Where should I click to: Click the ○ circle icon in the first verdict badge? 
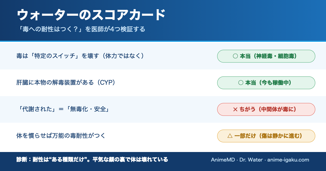click(x=236, y=56)
